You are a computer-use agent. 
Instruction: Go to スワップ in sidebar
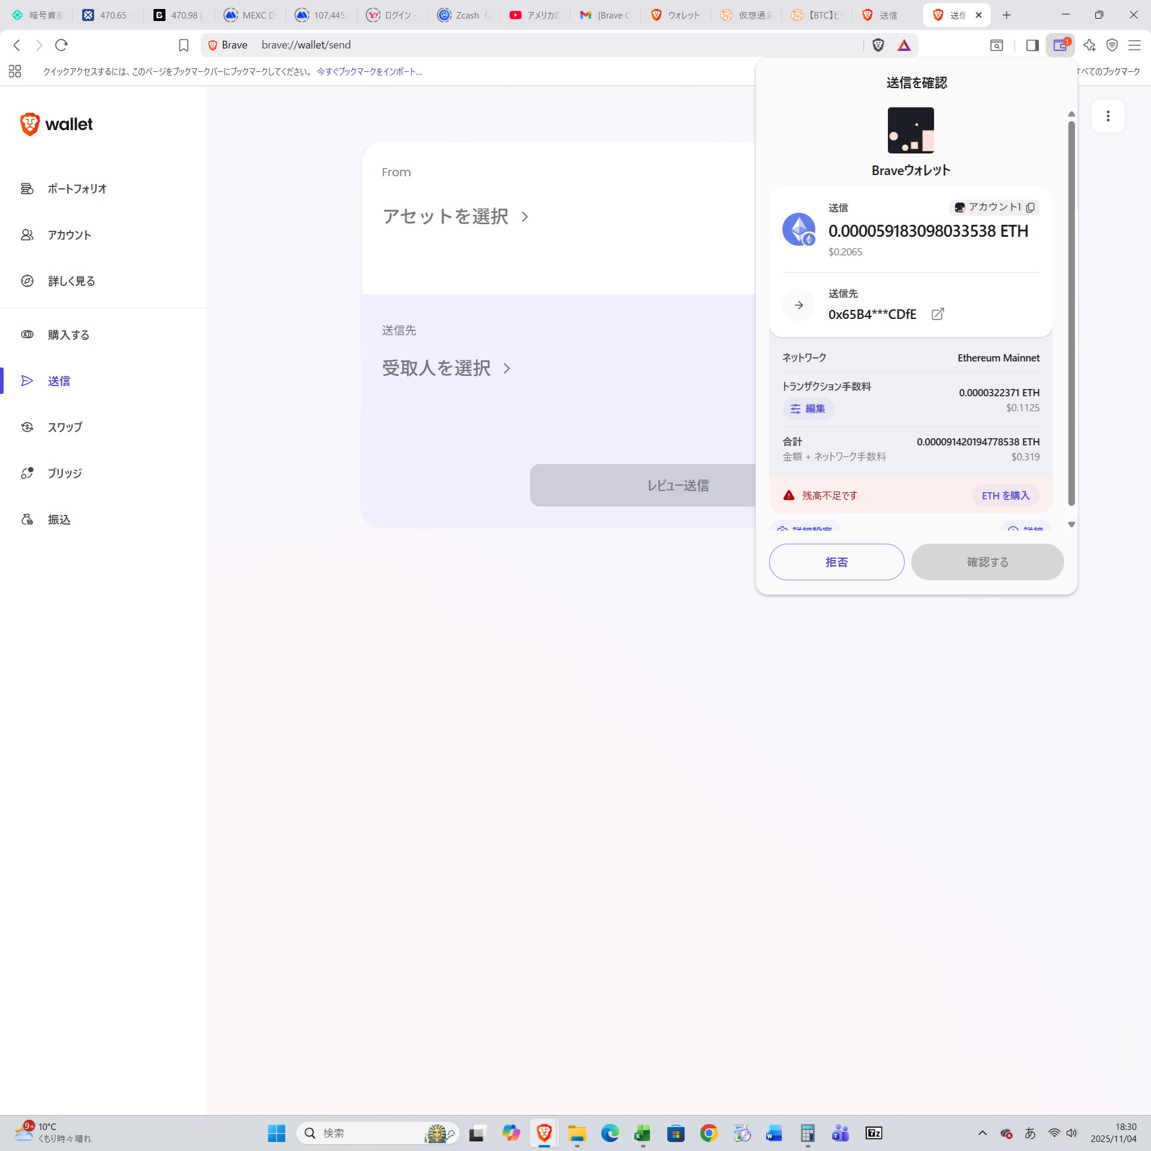tap(65, 427)
